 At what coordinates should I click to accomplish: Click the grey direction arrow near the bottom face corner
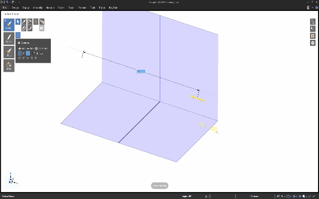click(202, 125)
